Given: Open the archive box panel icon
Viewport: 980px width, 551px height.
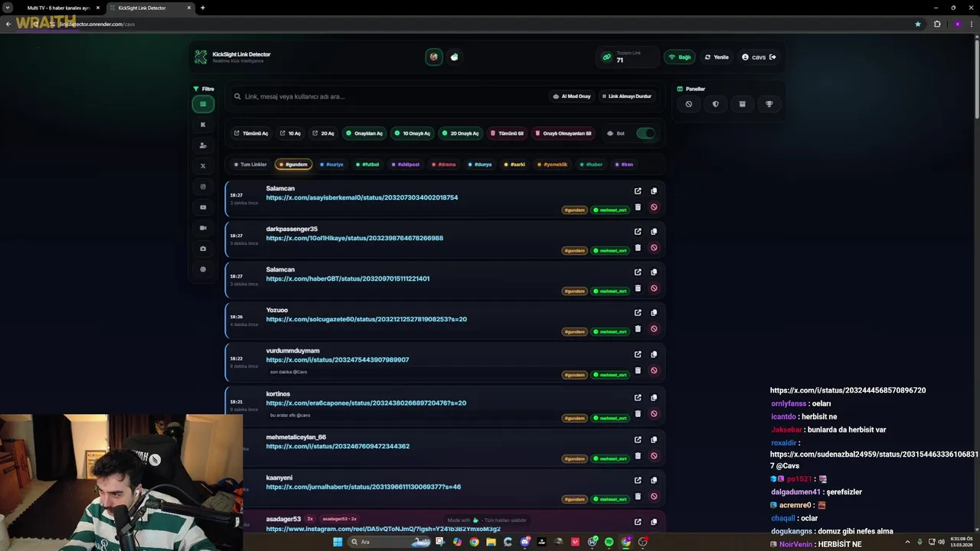Looking at the screenshot, I should (x=742, y=104).
